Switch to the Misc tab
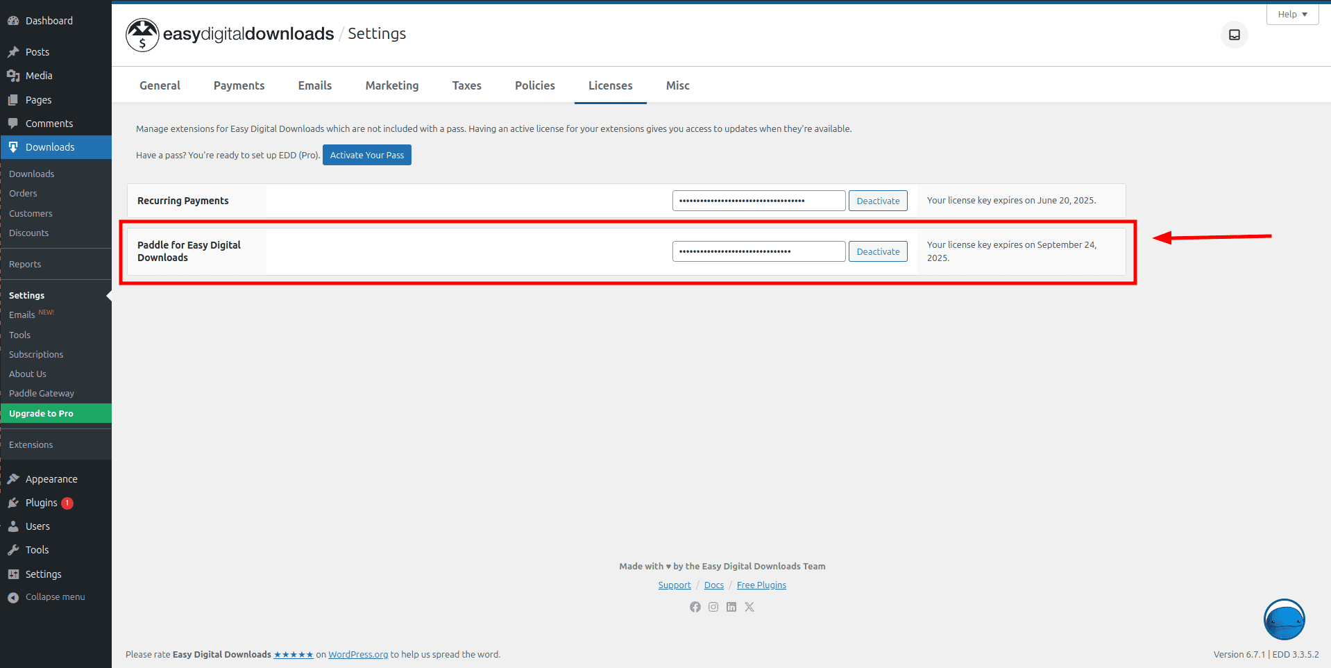 [678, 85]
